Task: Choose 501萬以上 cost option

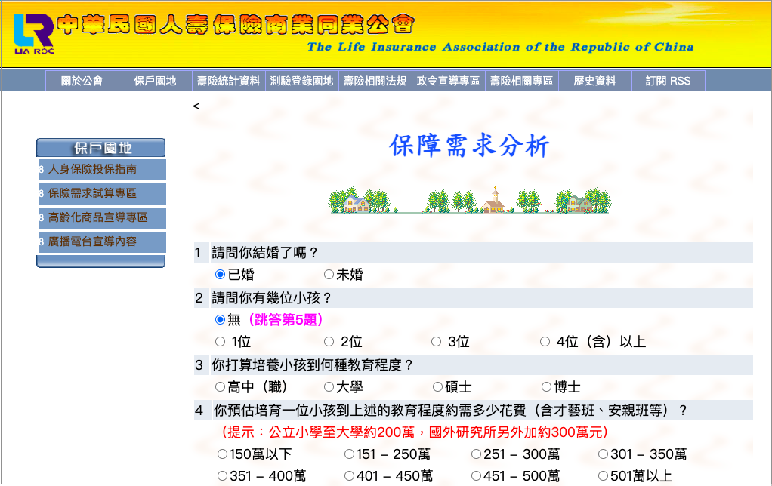Action: pos(603,475)
